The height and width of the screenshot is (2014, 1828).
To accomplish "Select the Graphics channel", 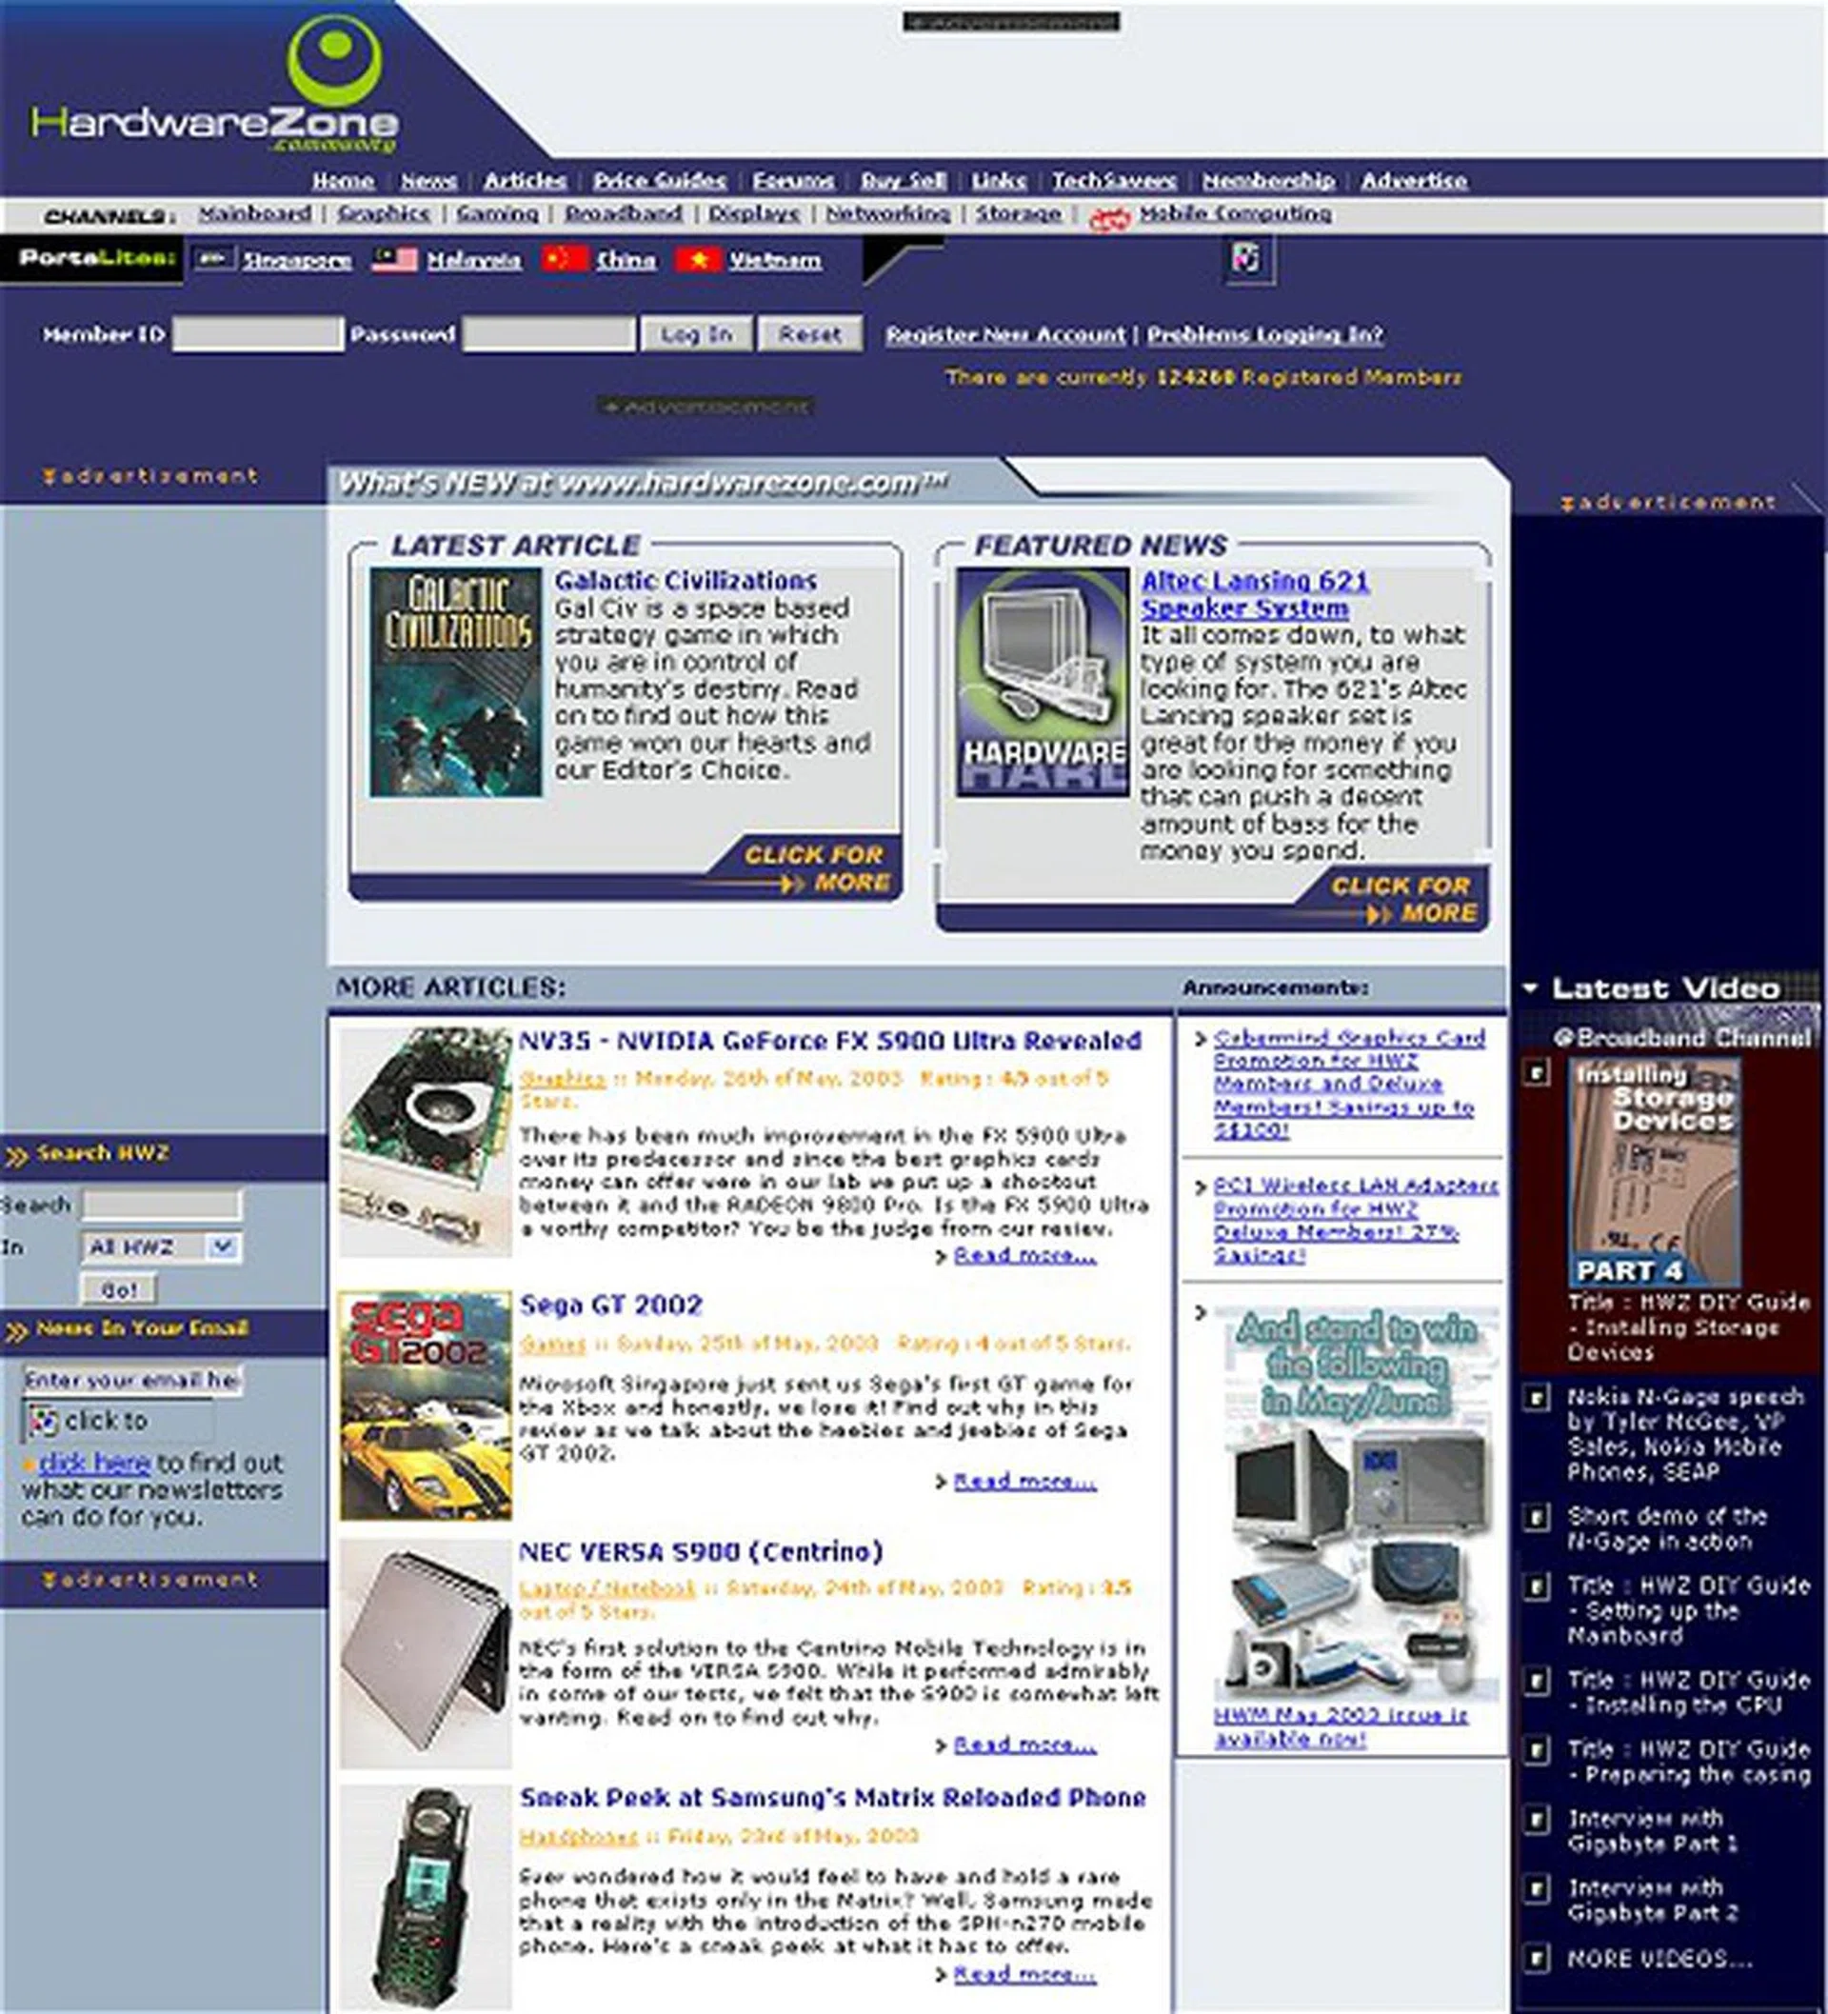I will (385, 212).
